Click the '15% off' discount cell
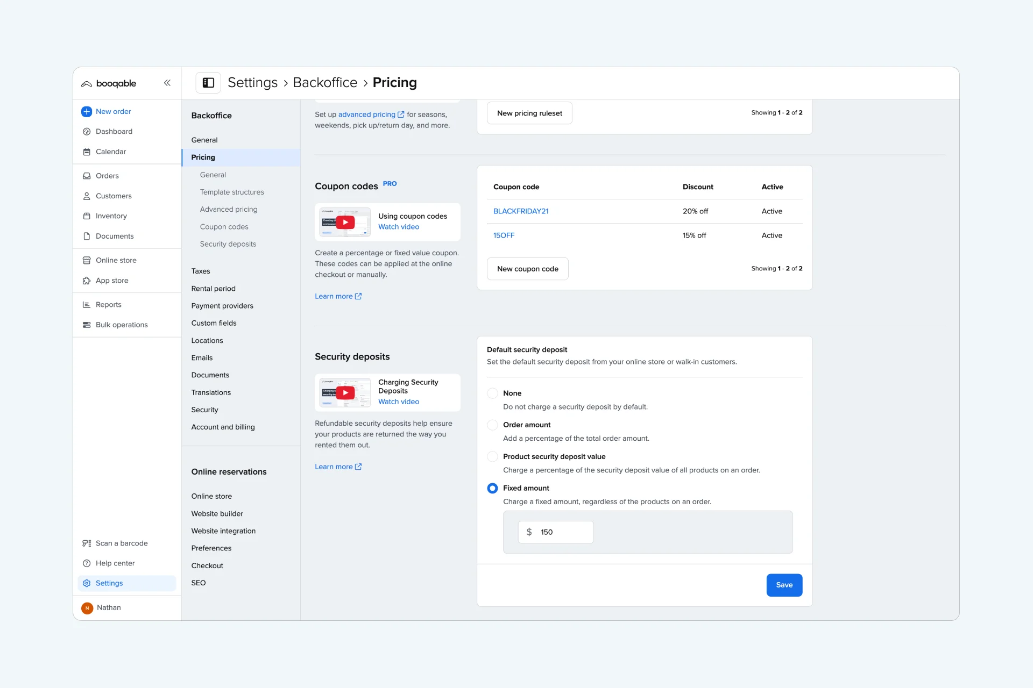The image size is (1033, 688). pyautogui.click(x=694, y=235)
